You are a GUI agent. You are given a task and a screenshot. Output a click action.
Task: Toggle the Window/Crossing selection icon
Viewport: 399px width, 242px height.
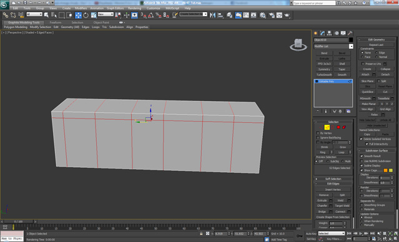pos(69,15)
